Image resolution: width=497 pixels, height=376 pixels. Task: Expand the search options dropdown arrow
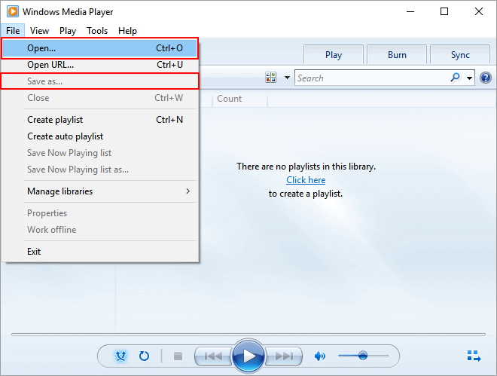[469, 78]
